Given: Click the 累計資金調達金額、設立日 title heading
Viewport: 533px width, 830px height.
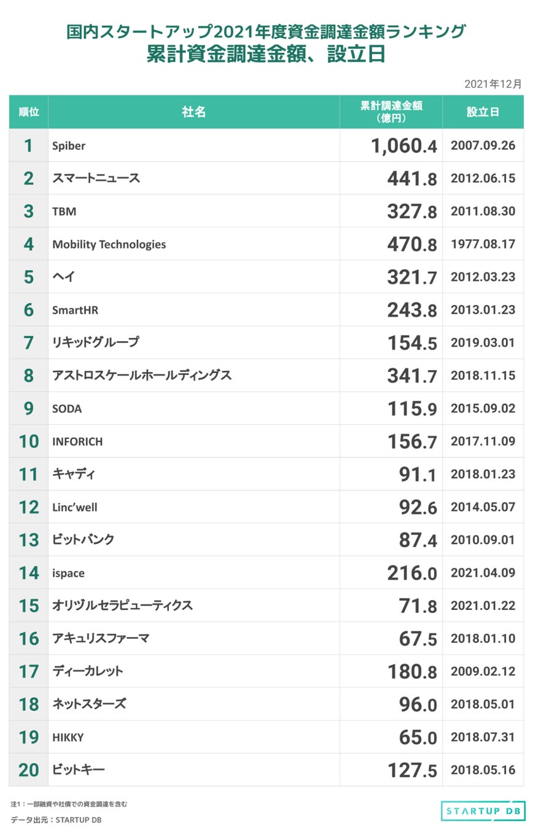Looking at the screenshot, I should click(x=266, y=54).
